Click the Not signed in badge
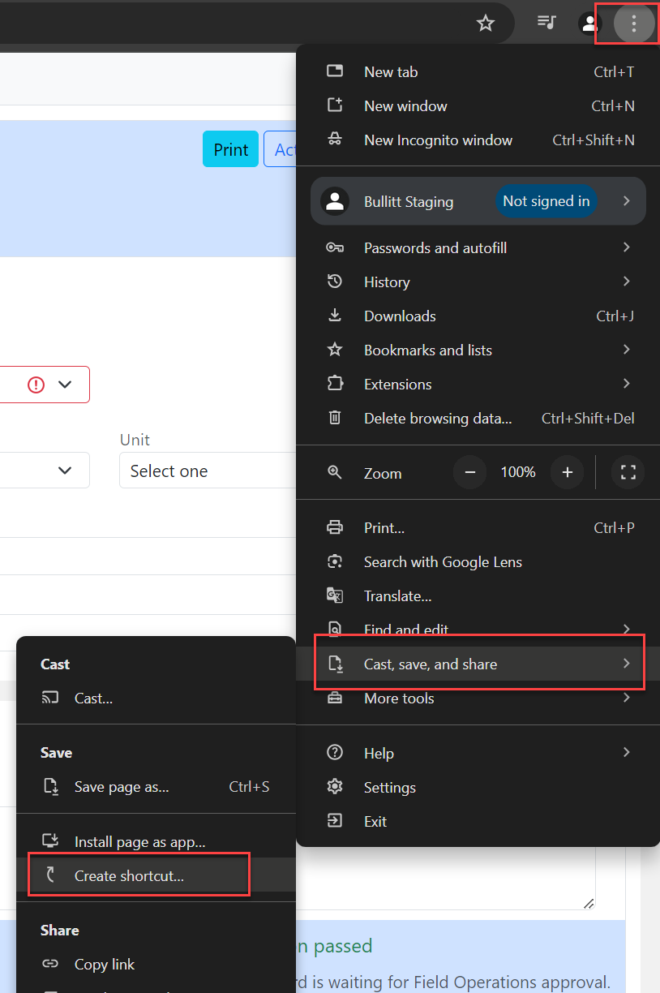Viewport: 660px width, 993px height. point(546,201)
